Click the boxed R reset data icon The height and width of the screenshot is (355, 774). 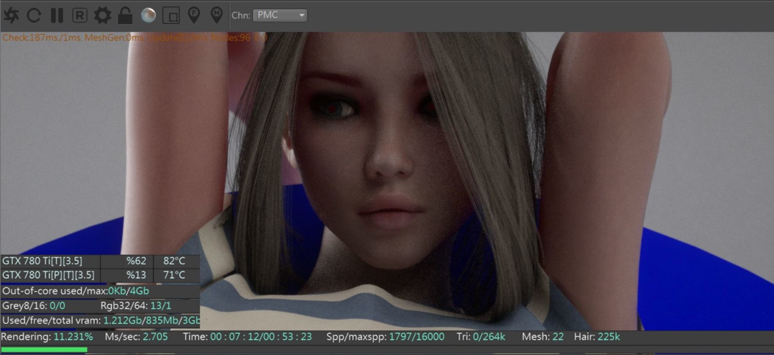coord(80,15)
